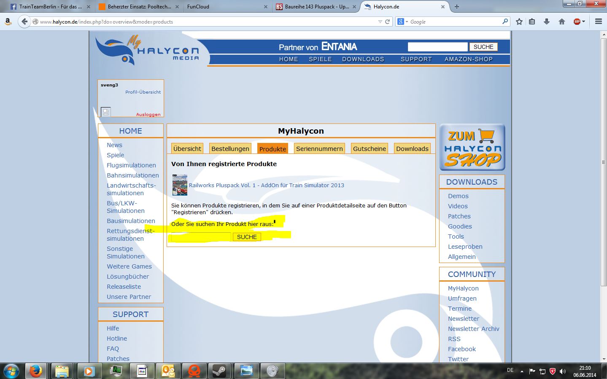Open the Übersicht tab in MyHalycon
This screenshot has width=607, height=379.
coord(187,148)
